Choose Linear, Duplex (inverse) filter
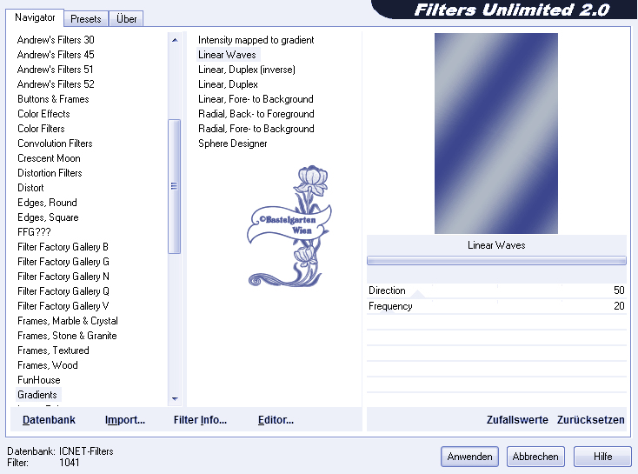The height and width of the screenshot is (474, 638). point(247,70)
